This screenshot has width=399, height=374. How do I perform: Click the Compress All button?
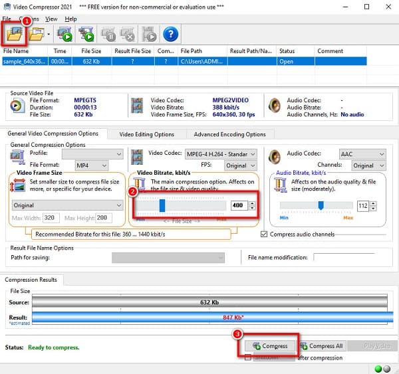322,346
